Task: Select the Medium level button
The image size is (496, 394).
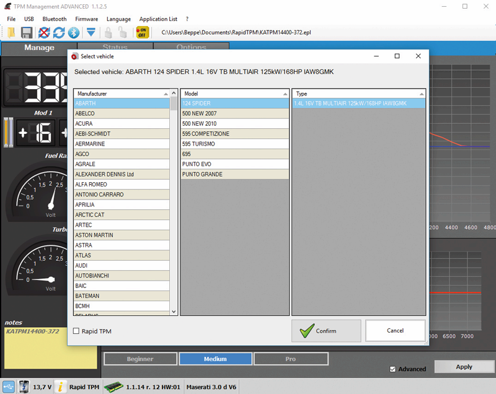Action: [215, 359]
